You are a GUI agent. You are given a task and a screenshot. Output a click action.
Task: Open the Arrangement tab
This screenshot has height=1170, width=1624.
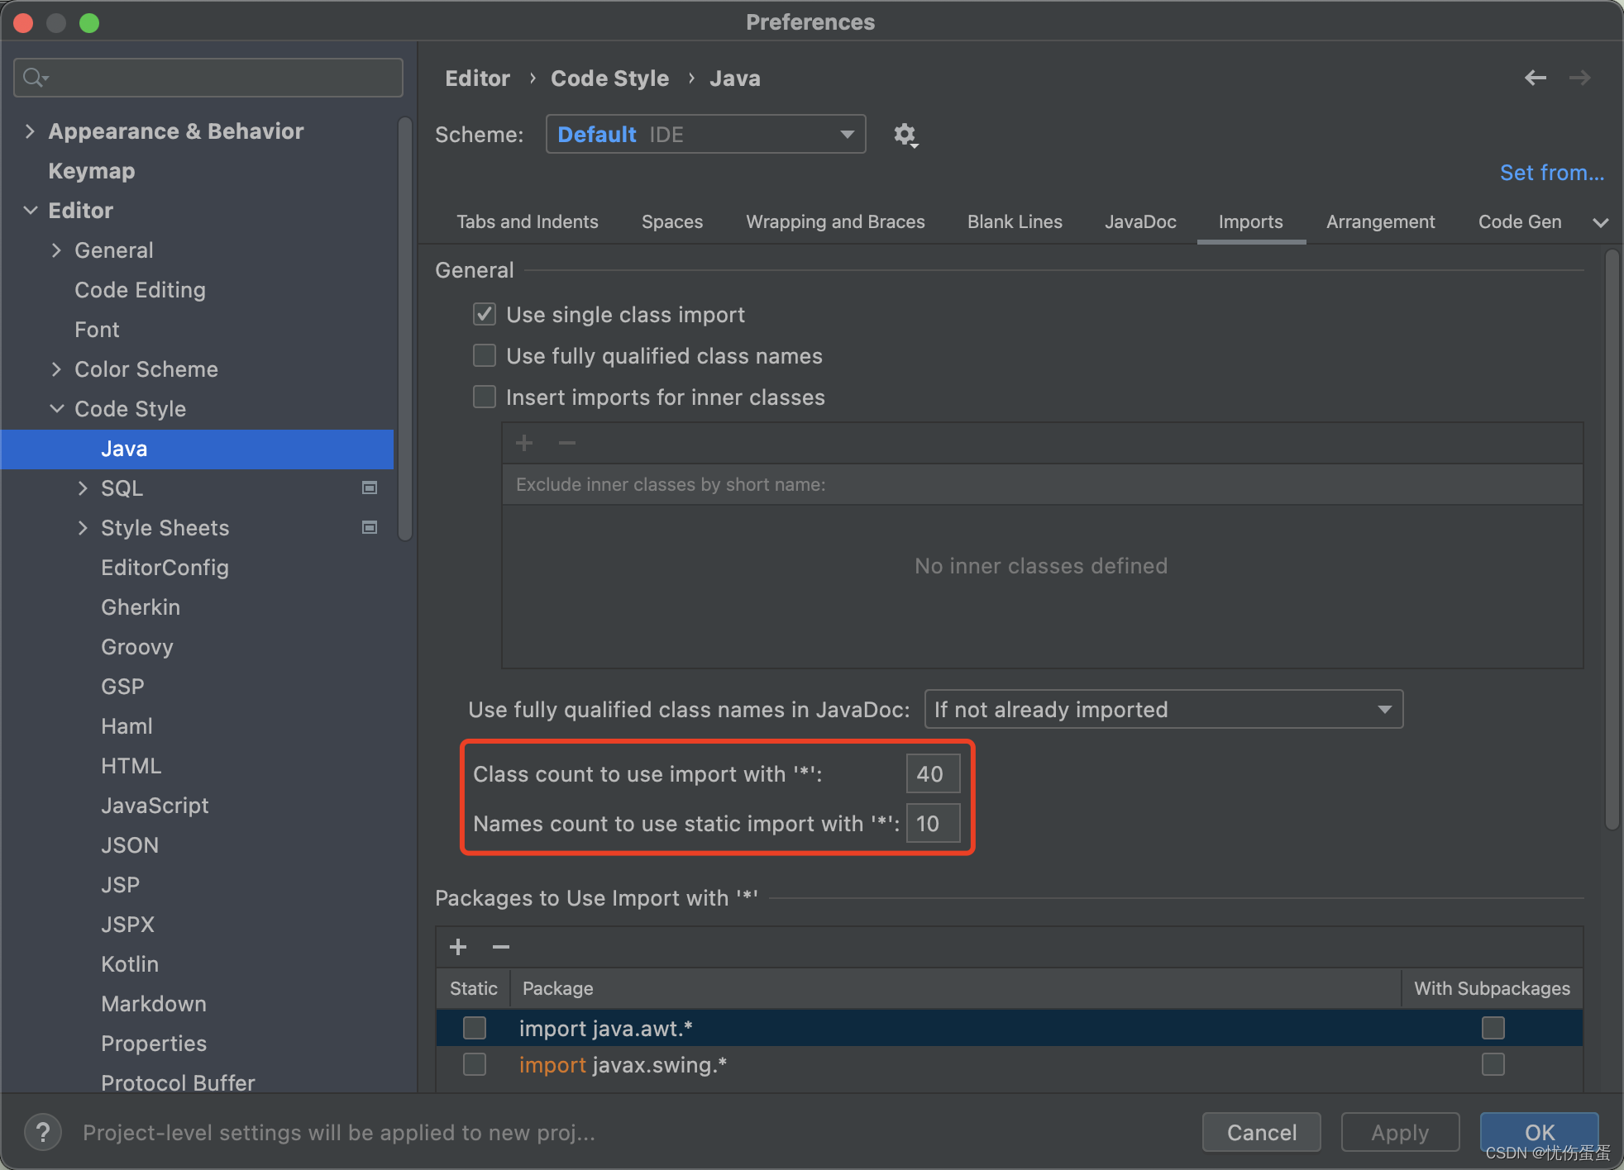1380,221
